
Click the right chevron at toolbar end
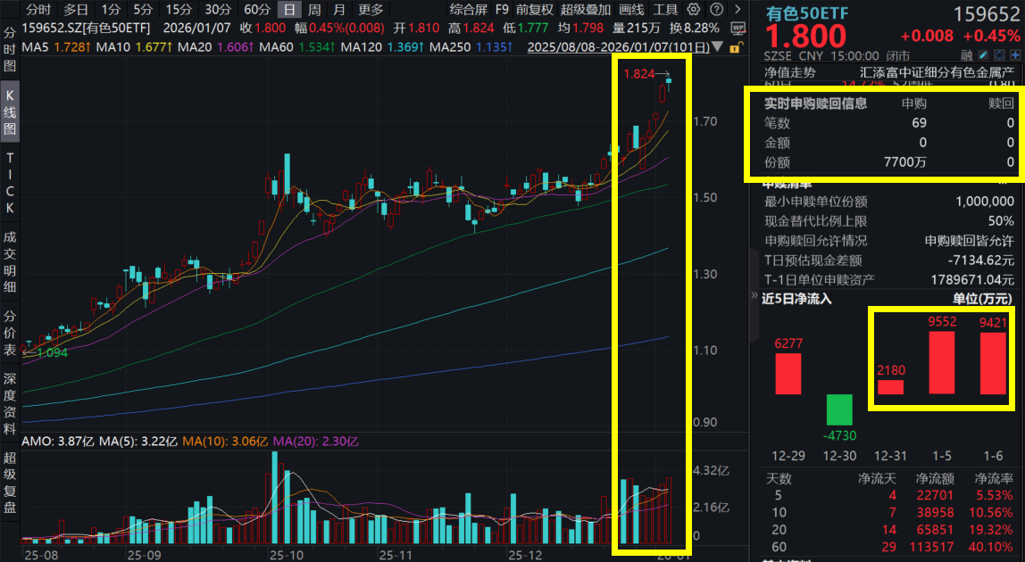click(x=737, y=8)
